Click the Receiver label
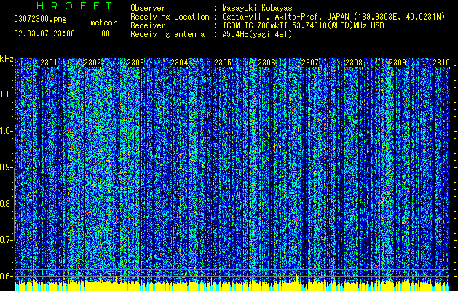Viewport: 458px width, 291px height. click(148, 25)
